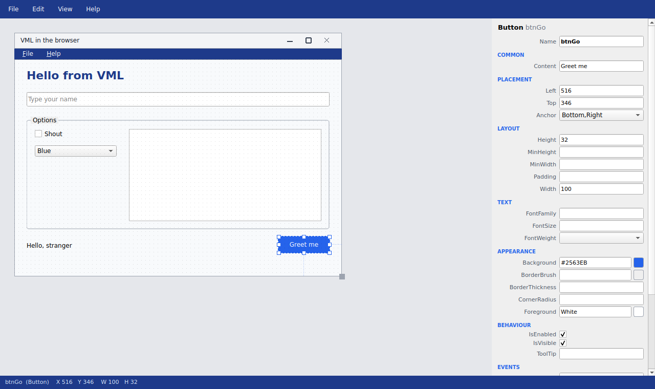Viewport: 655px width, 389px height.
Task: Click the FontFamily field
Action: [x=601, y=213]
